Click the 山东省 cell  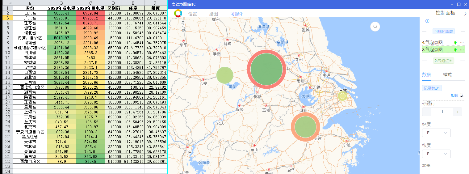coord(30,13)
